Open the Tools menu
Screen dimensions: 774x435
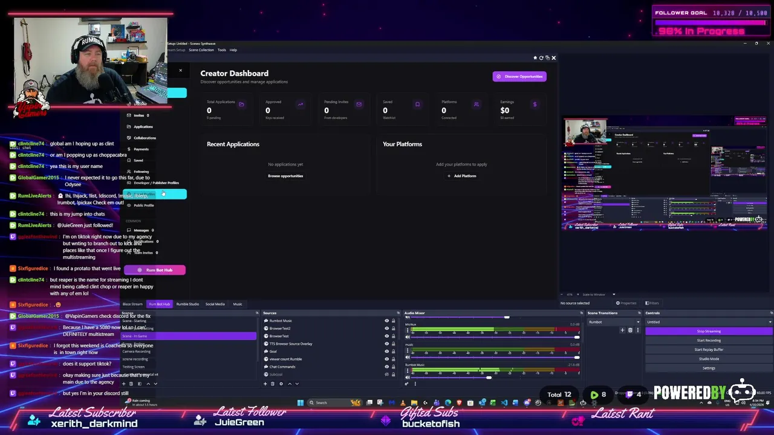[x=222, y=50]
